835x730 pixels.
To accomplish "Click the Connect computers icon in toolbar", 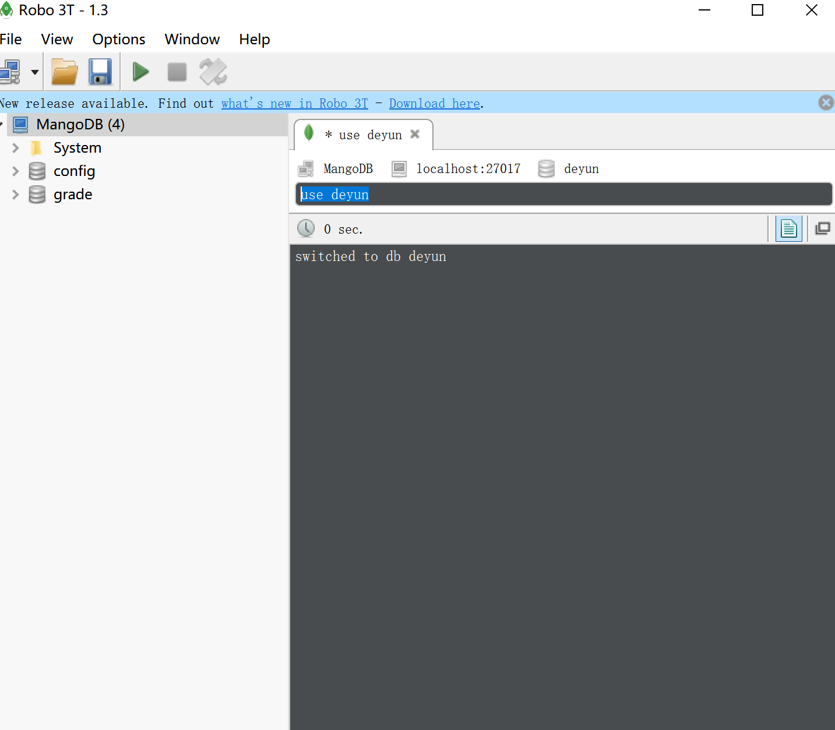I will coord(10,72).
